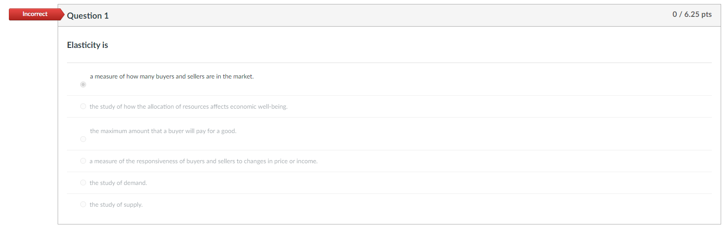
Task: Choose the study of supply radio
Action: (83, 204)
